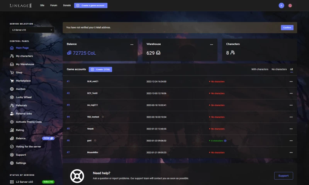The image size is (309, 185).
Task: Open the Lucky Wheel icon
Action: (12, 97)
